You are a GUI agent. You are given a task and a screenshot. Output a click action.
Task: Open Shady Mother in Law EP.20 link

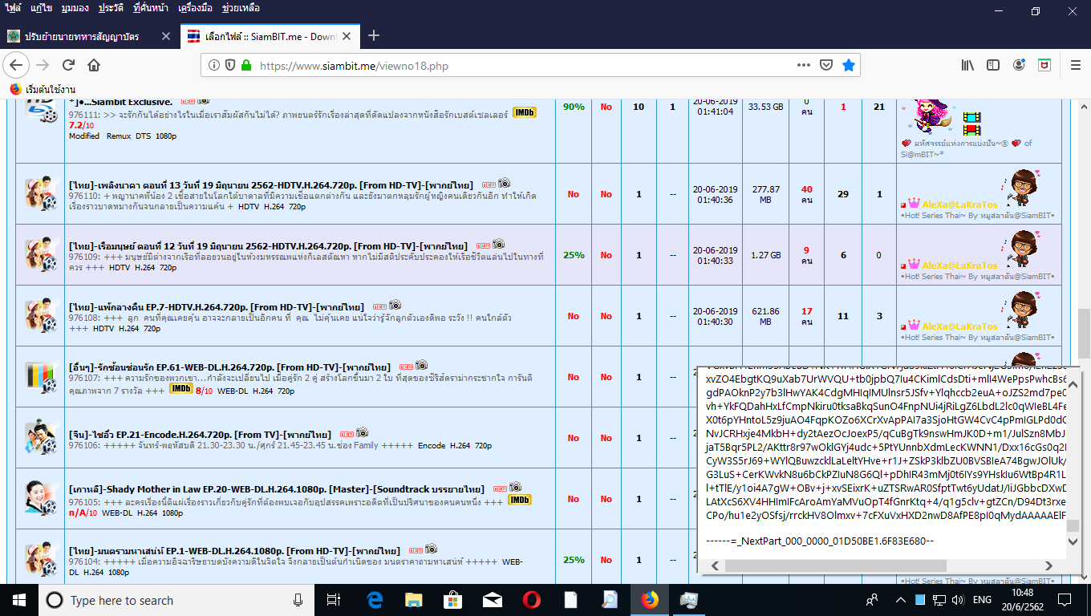pyautogui.click(x=276, y=488)
